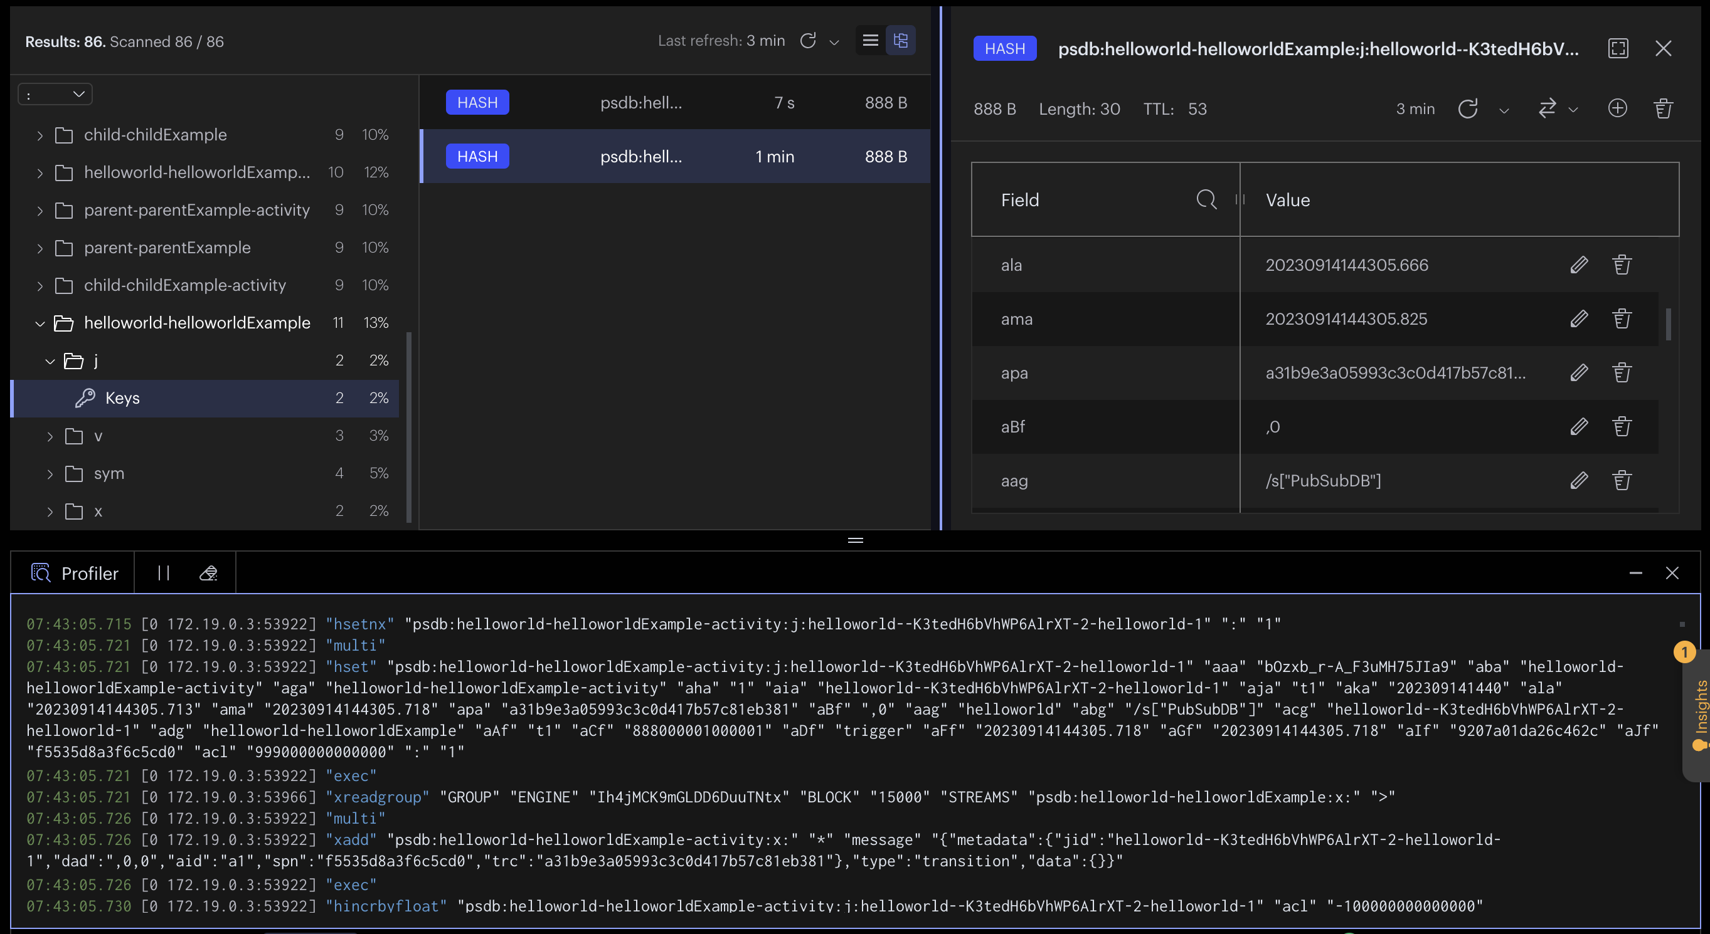
Task: Expand the 'v' folder in the tree
Action: (51, 435)
